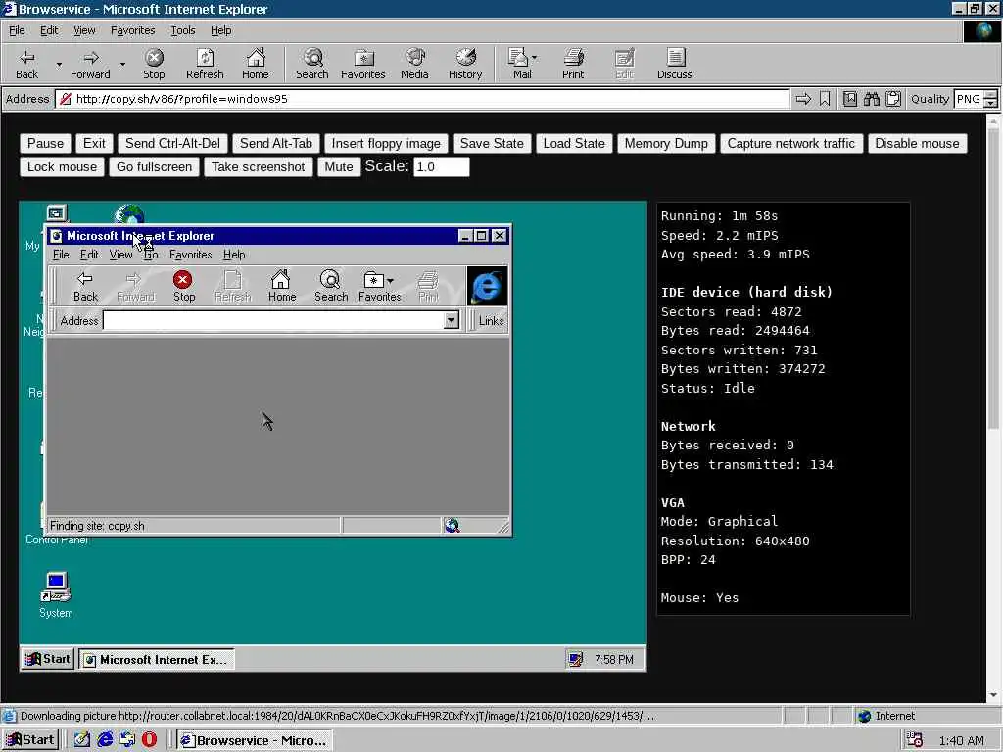Click the page vertical scrollbar

point(993,277)
